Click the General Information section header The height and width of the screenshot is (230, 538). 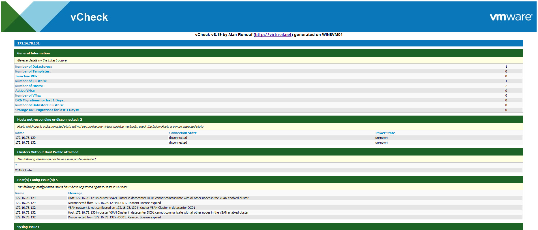click(269, 53)
